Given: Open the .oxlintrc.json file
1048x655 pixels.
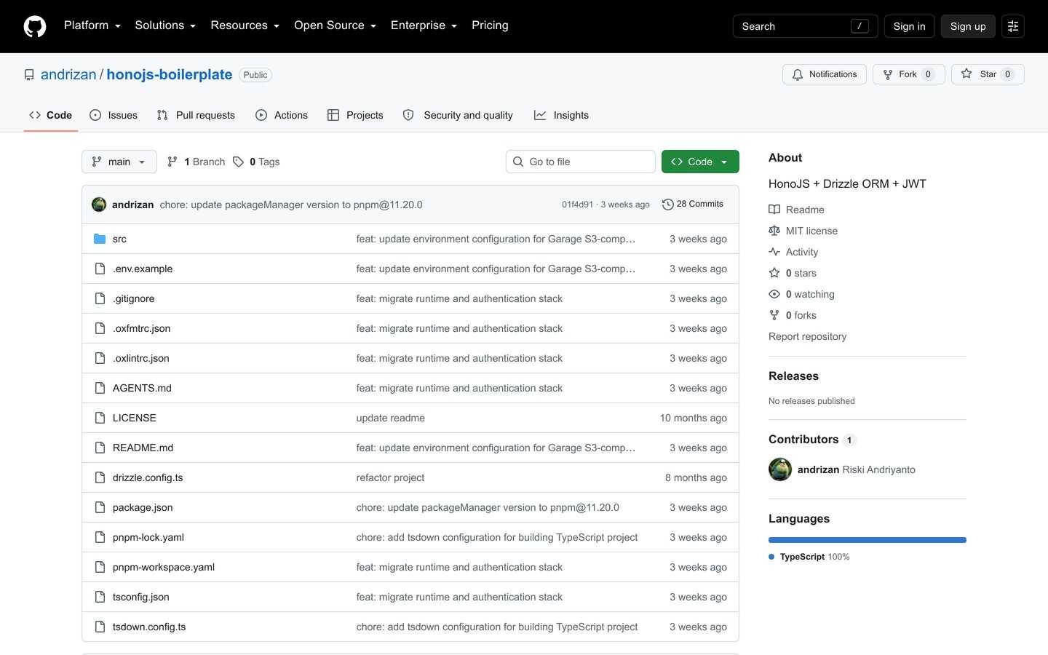Looking at the screenshot, I should click(141, 358).
